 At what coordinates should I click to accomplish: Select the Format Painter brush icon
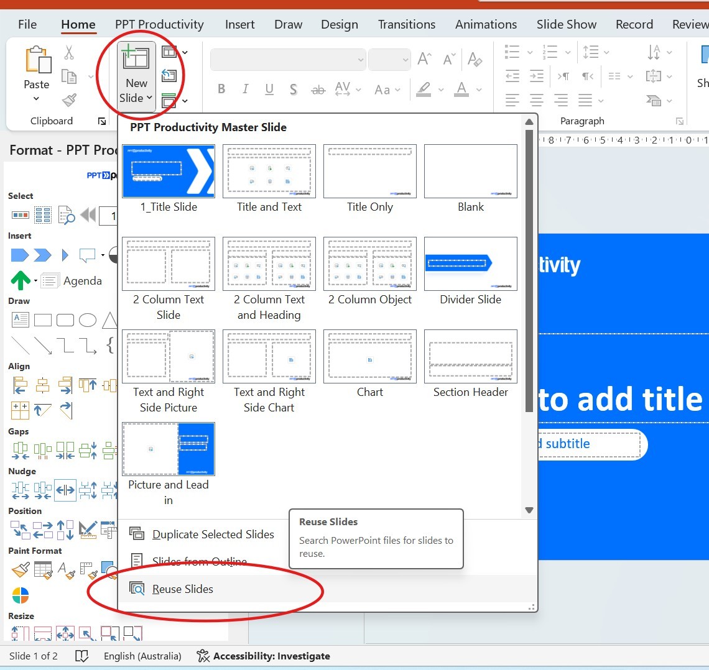pyautogui.click(x=69, y=100)
